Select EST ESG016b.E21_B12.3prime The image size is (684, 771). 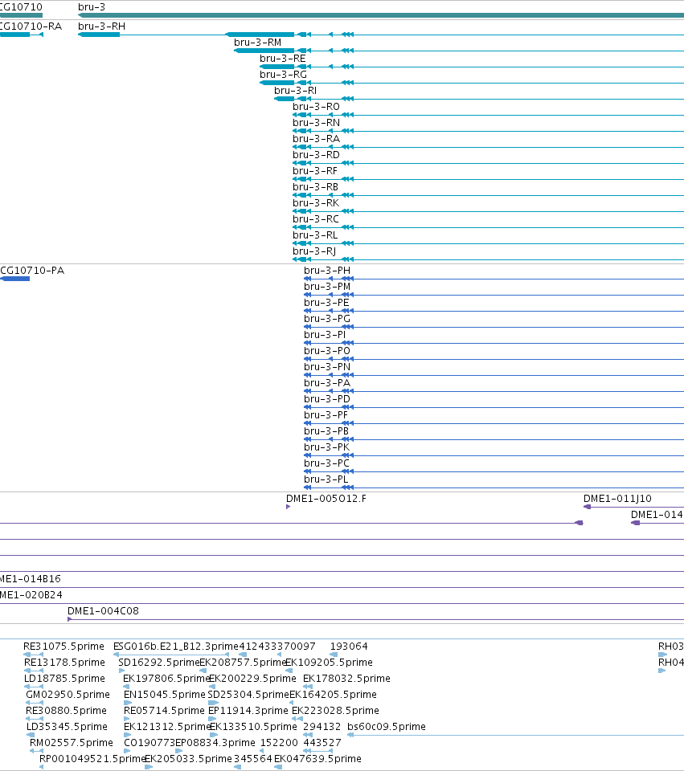[176, 647]
